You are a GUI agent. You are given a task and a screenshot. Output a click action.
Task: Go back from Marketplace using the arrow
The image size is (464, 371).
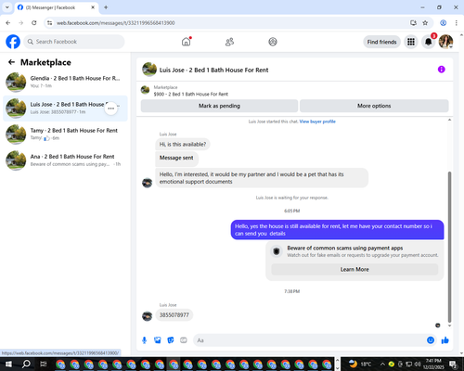pos(11,62)
